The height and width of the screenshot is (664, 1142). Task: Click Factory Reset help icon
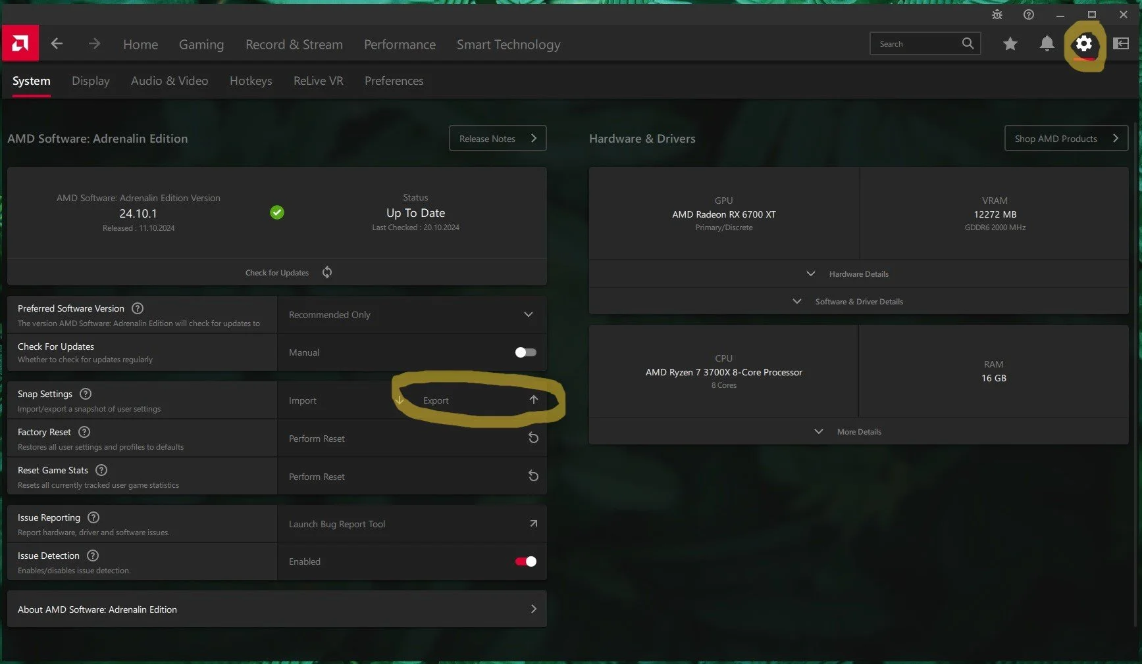point(84,432)
